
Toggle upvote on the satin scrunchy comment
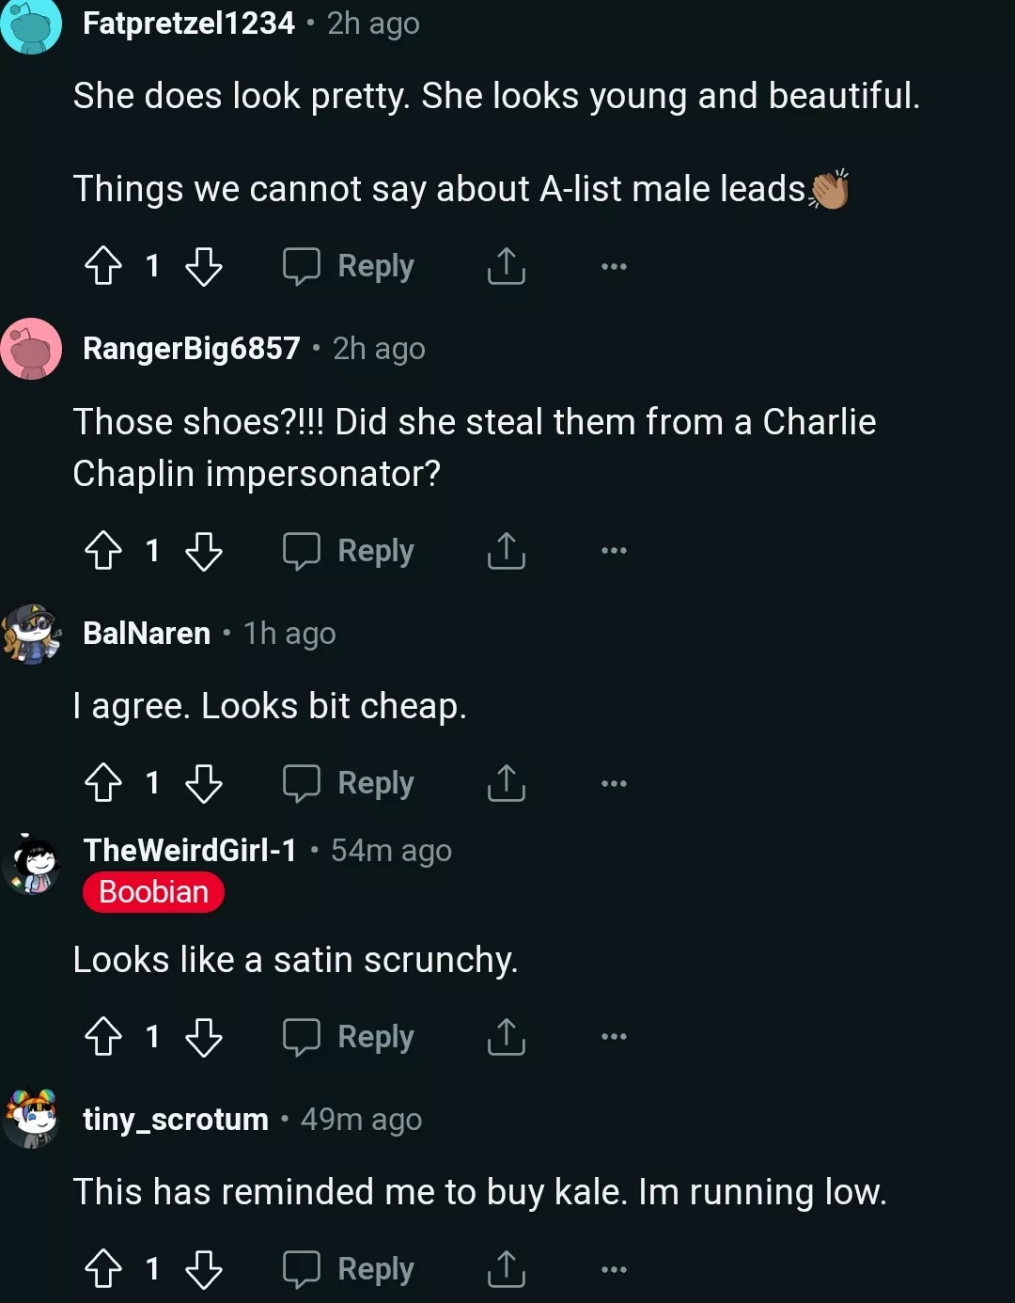coord(101,1037)
